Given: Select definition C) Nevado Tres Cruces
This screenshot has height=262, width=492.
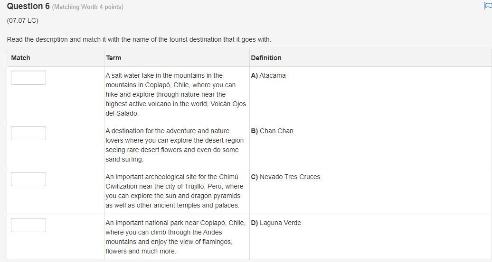Looking at the screenshot, I should pos(285,177).
